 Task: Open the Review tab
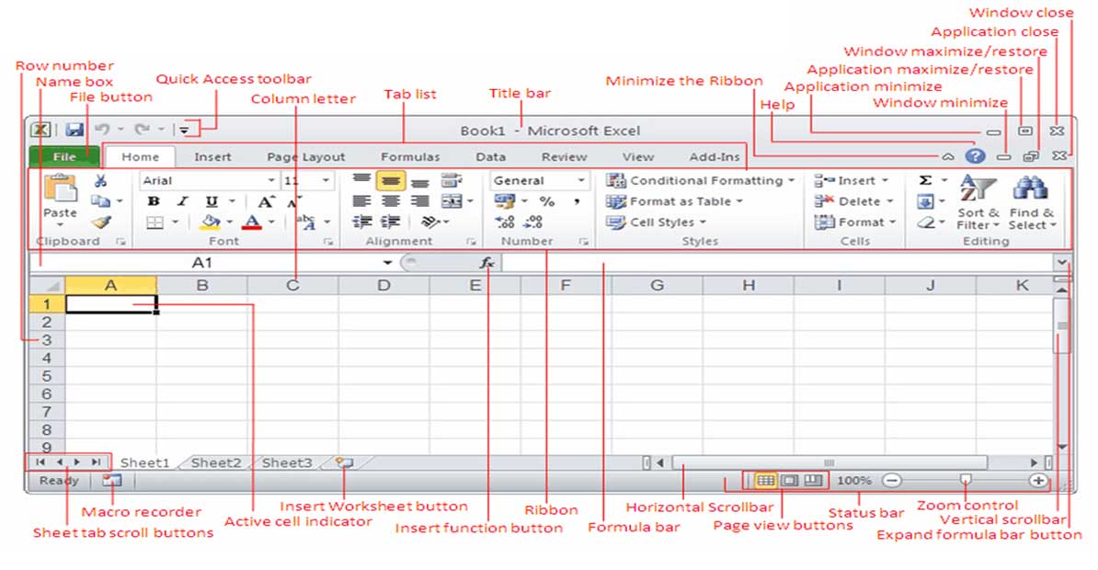pos(565,157)
